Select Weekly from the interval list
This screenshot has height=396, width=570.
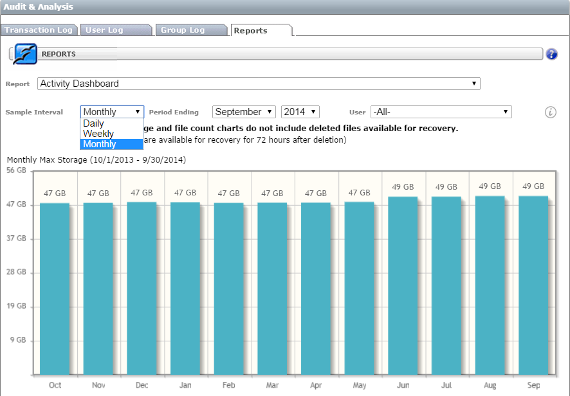(x=98, y=134)
